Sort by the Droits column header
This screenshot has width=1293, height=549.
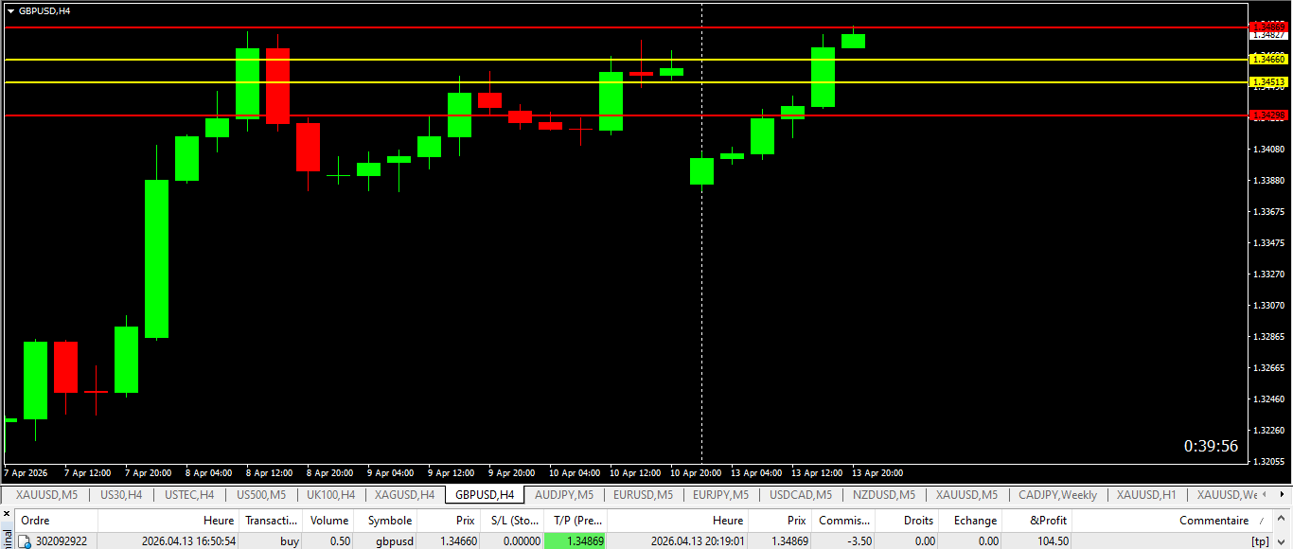coord(907,521)
